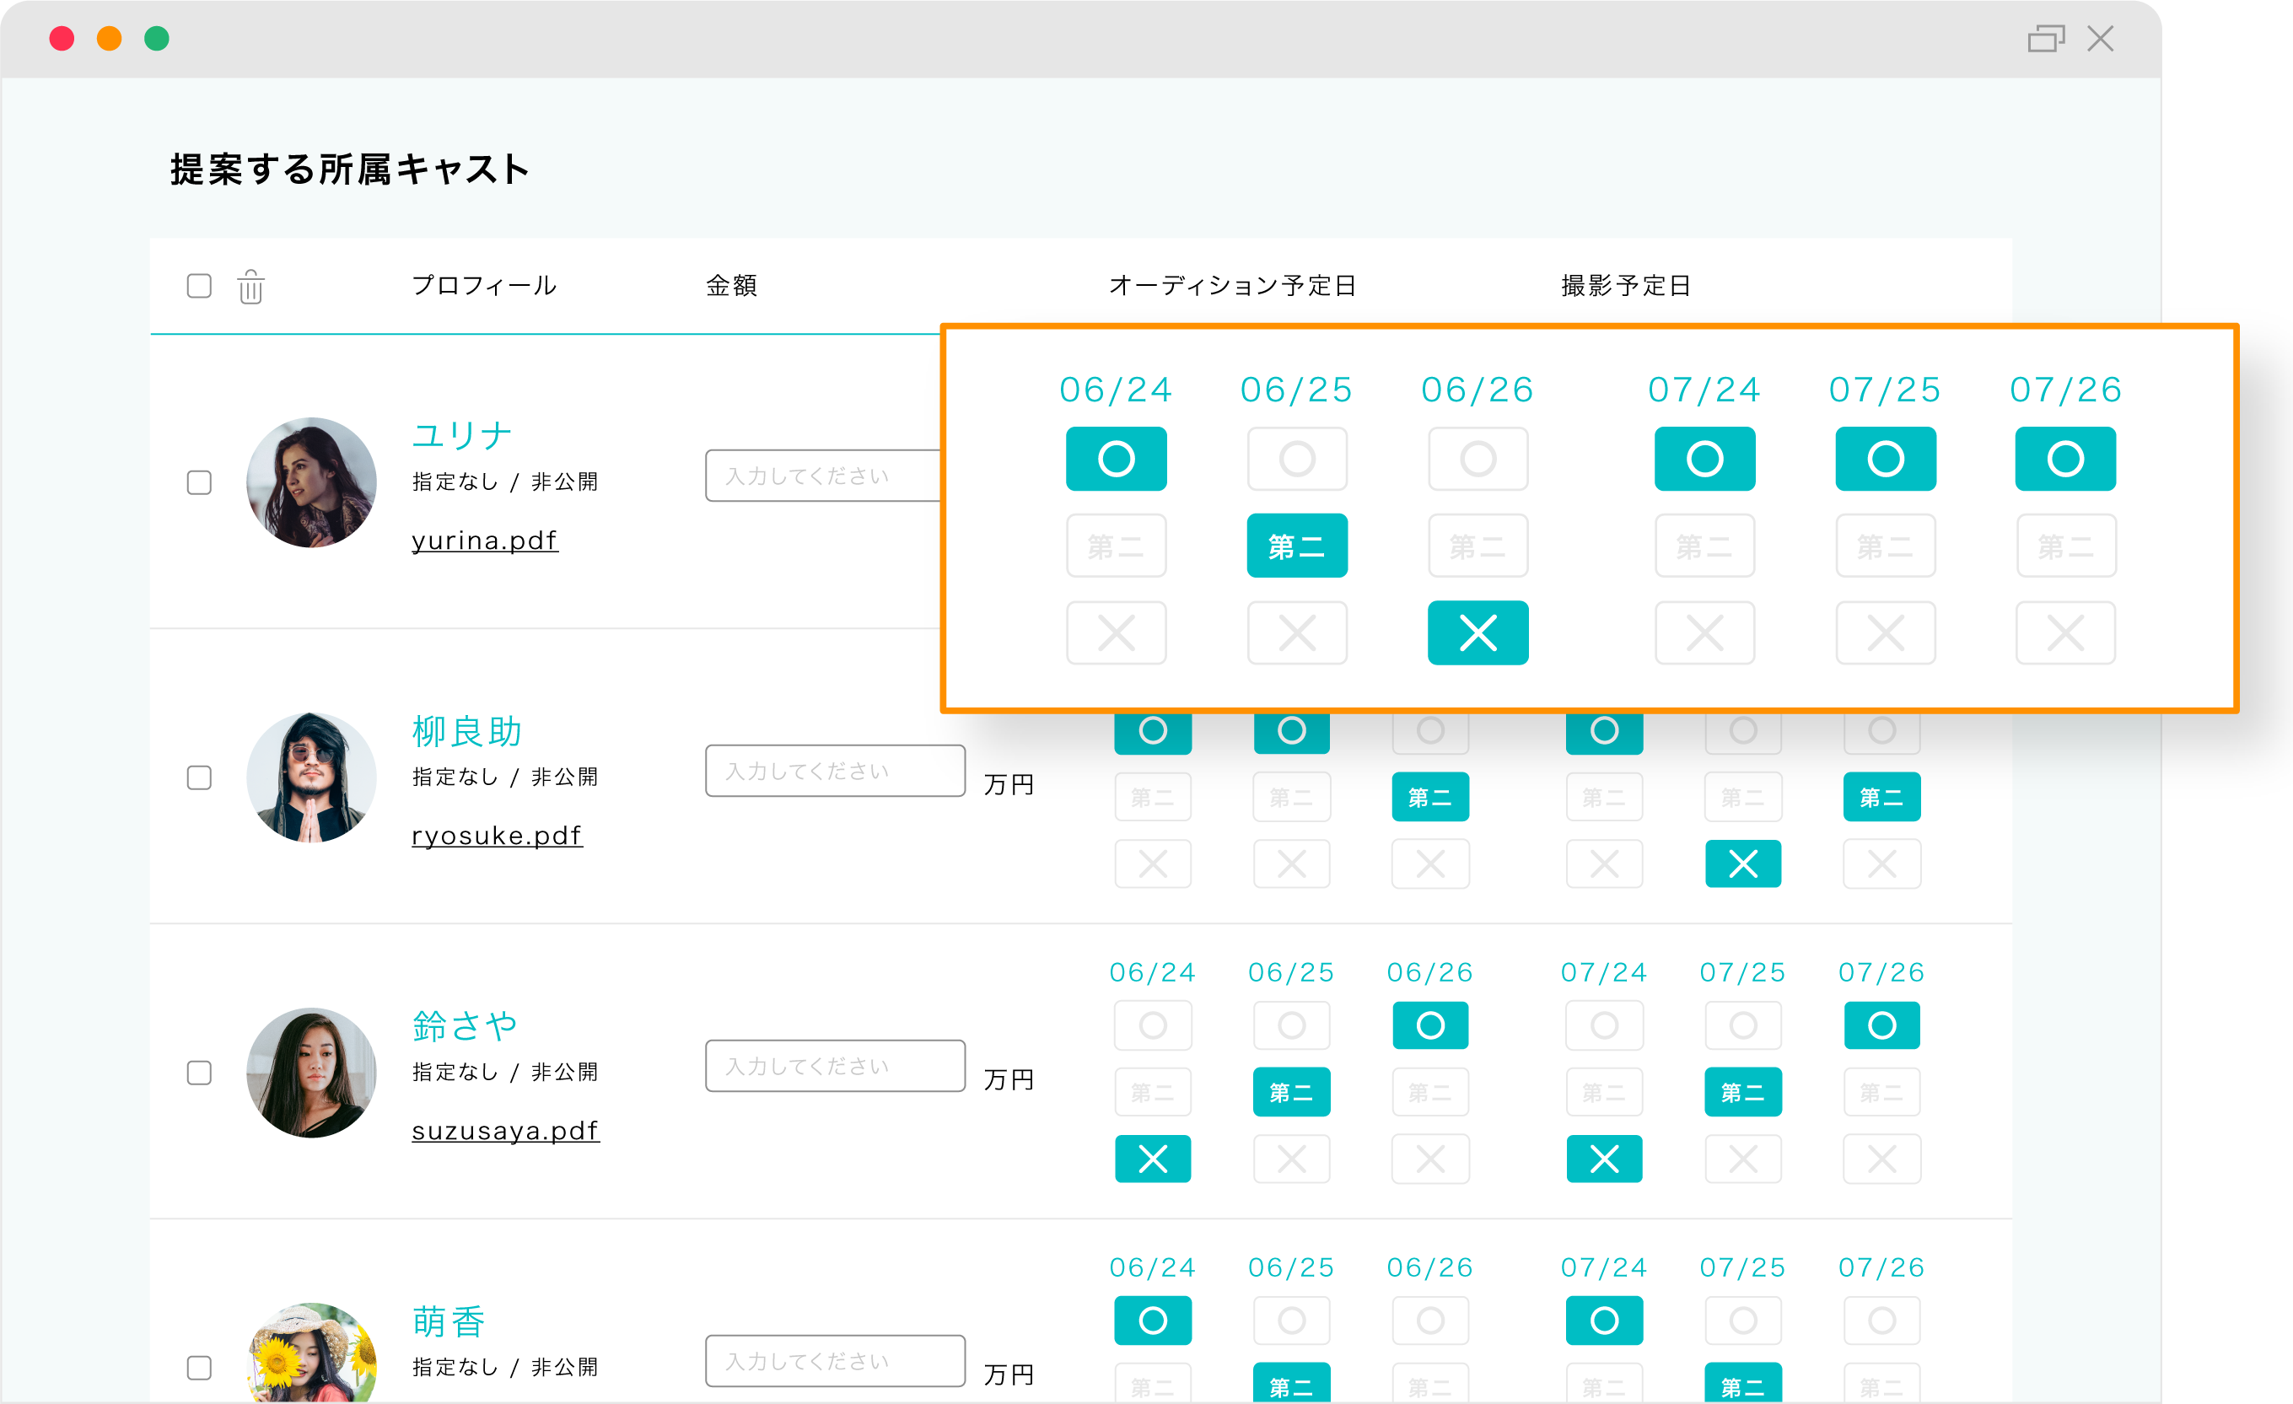Focus the amount input for 柳良助
The height and width of the screenshot is (1404, 2293).
[835, 771]
